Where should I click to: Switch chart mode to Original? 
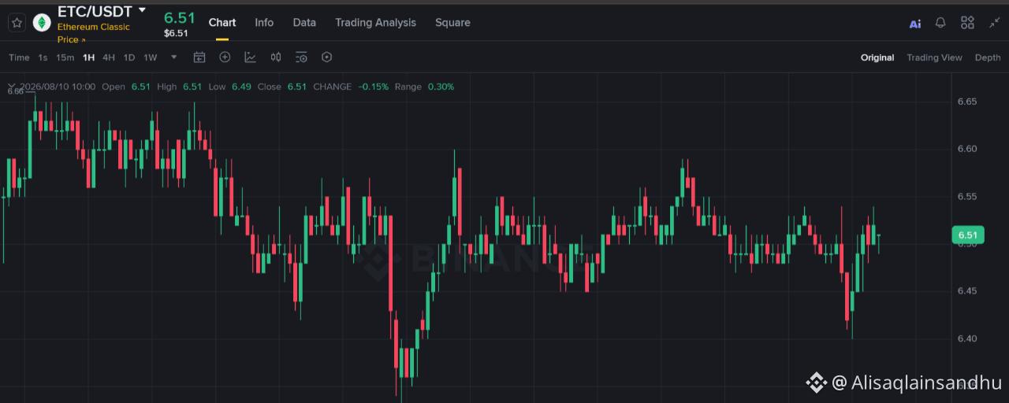pos(877,57)
